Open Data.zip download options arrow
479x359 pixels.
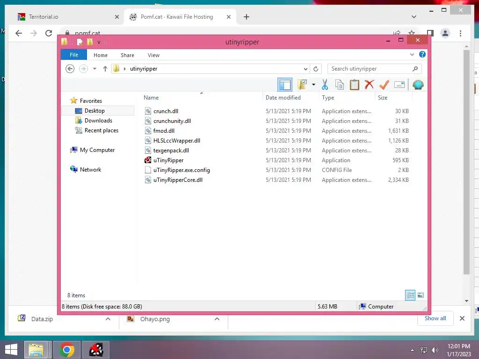click(108, 319)
